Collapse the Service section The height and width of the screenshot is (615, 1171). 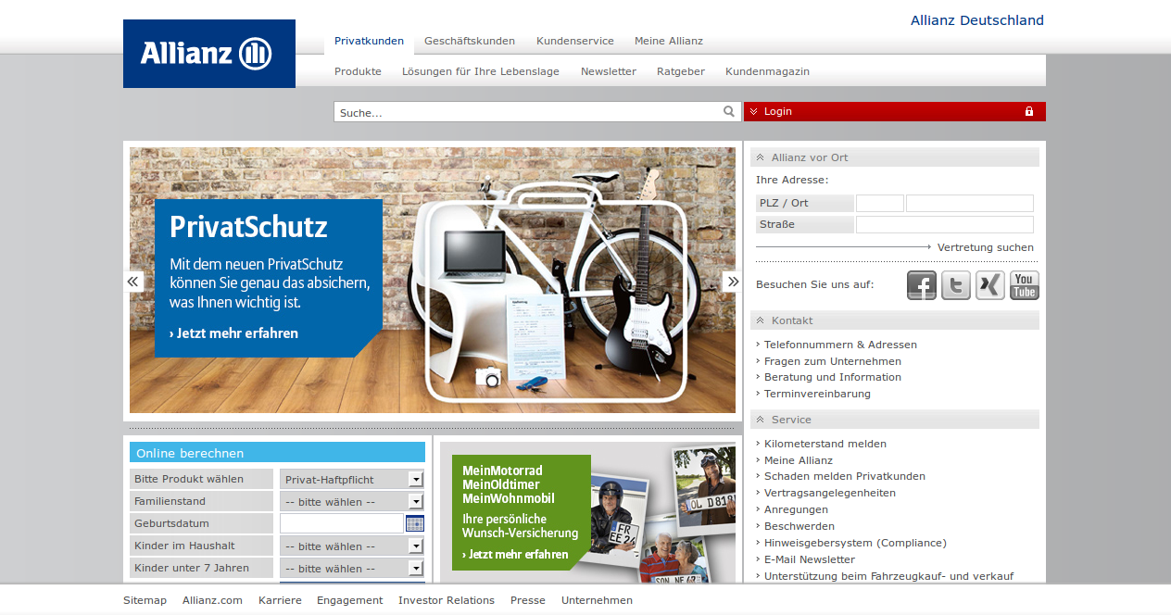coord(761,420)
